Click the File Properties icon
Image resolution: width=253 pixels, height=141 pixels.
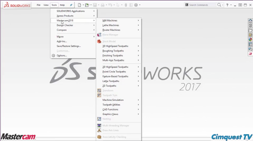[x=131, y=5]
